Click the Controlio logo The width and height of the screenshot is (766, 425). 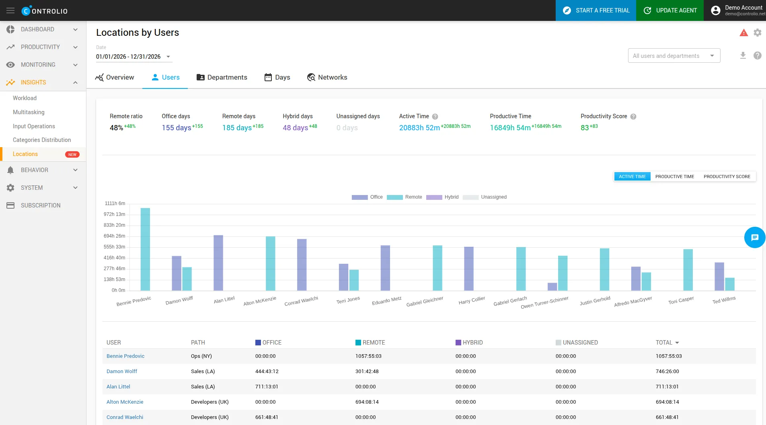click(45, 11)
